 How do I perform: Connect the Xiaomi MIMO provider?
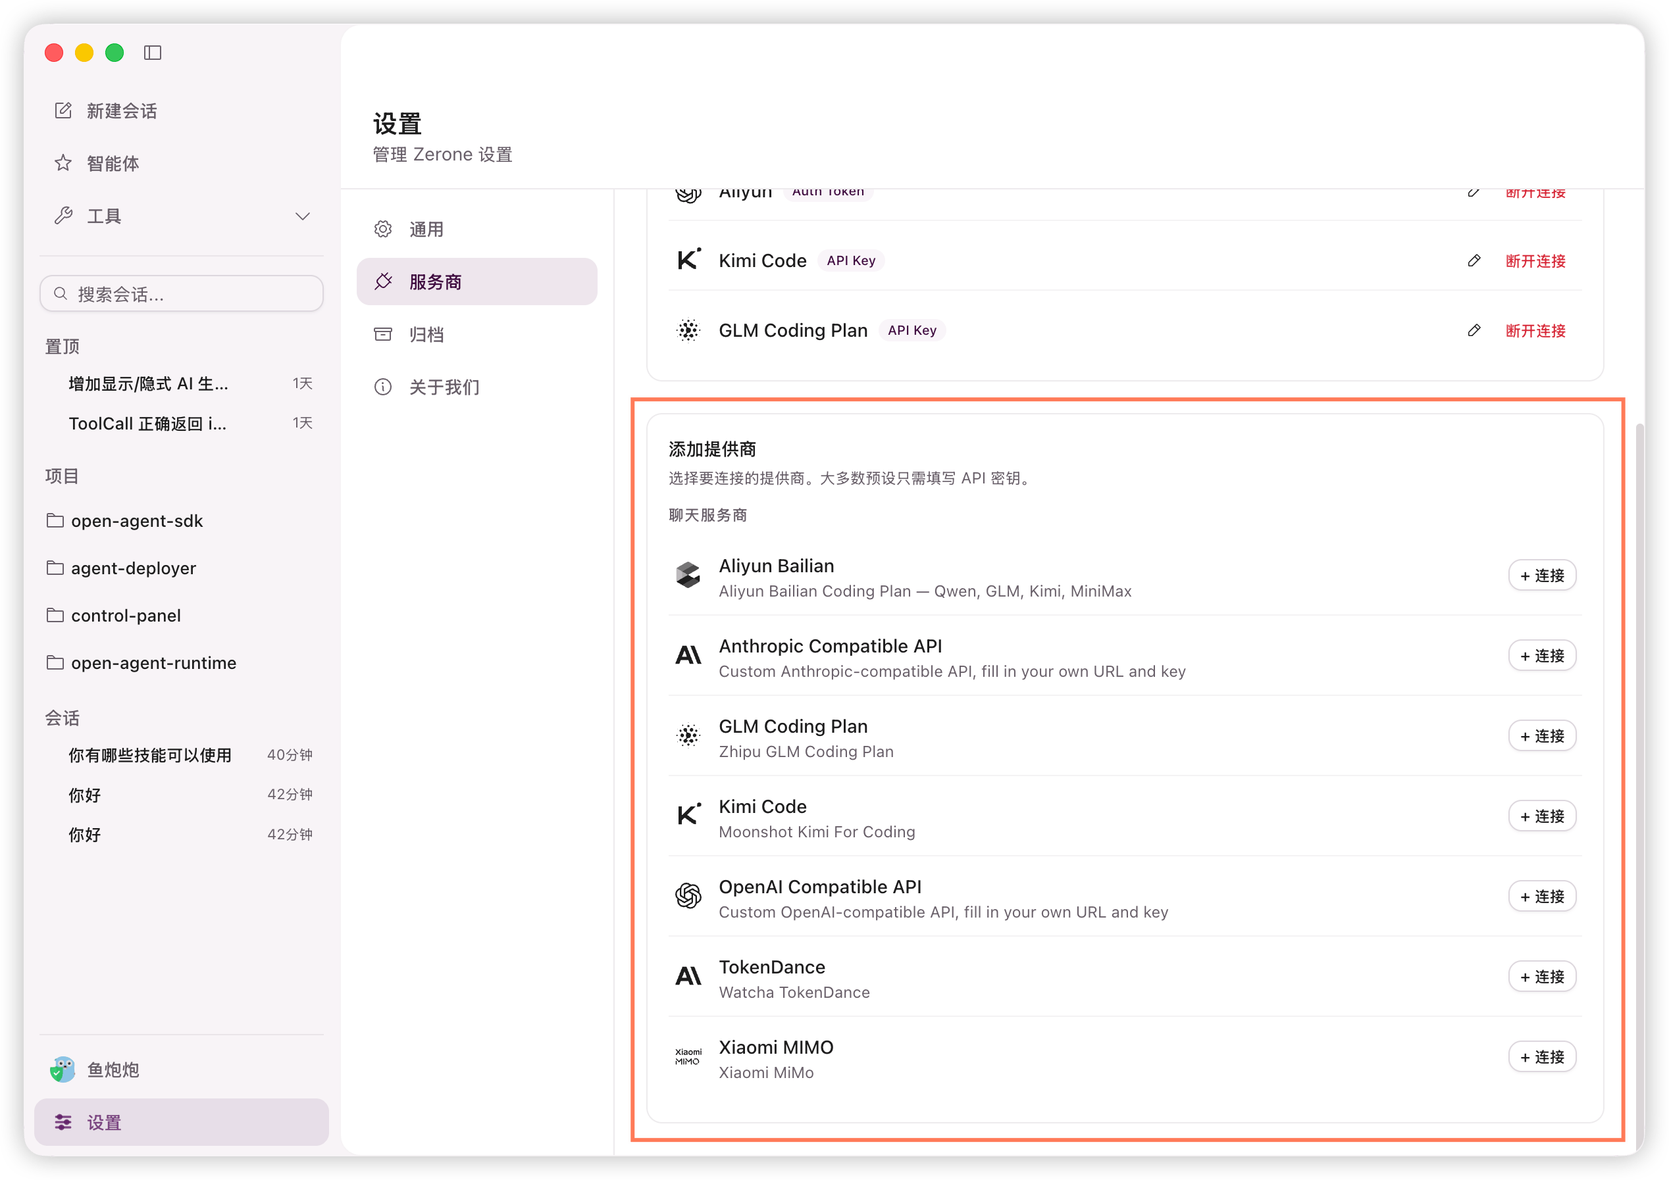pos(1543,1057)
